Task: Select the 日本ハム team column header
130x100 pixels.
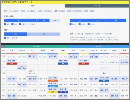Action: tap(94, 50)
